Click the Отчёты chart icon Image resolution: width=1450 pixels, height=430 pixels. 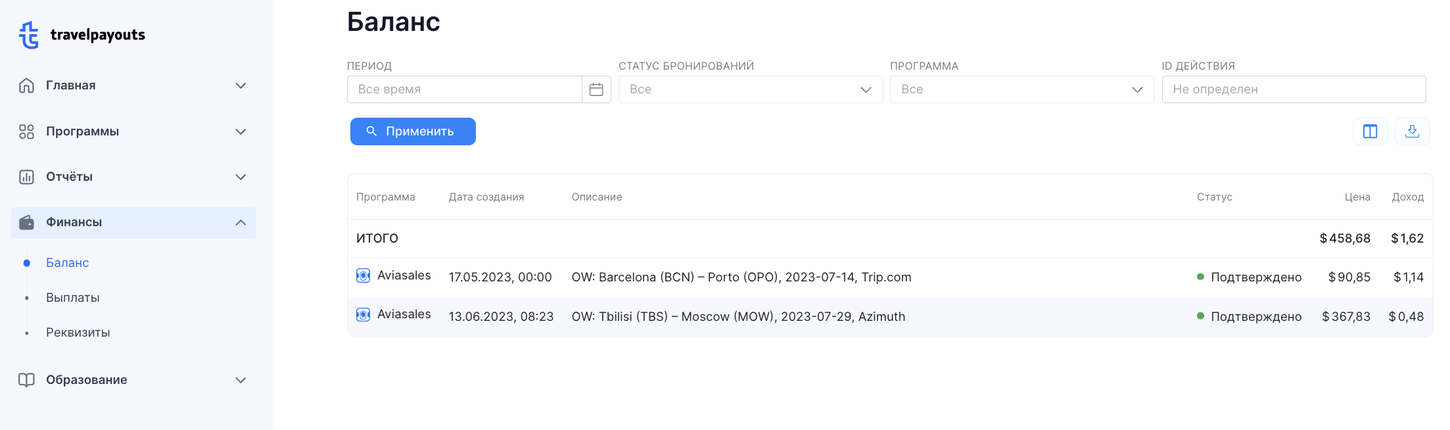(x=26, y=177)
